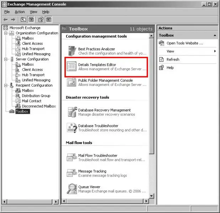Screen dimensions: 220x213
Task: Click the Toolbox pane vertical scrollbar thumb
Action: click(x=151, y=96)
